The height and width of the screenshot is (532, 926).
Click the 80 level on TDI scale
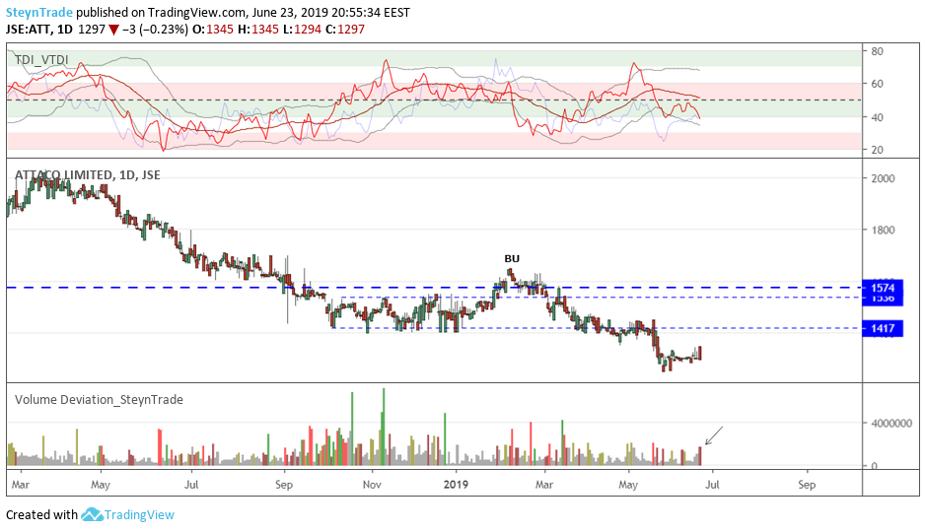[x=877, y=51]
